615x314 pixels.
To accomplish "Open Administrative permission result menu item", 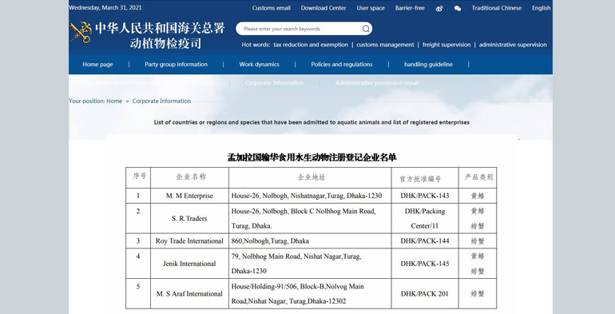I will (x=377, y=83).
